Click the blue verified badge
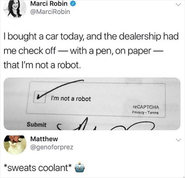 coord(73,4)
